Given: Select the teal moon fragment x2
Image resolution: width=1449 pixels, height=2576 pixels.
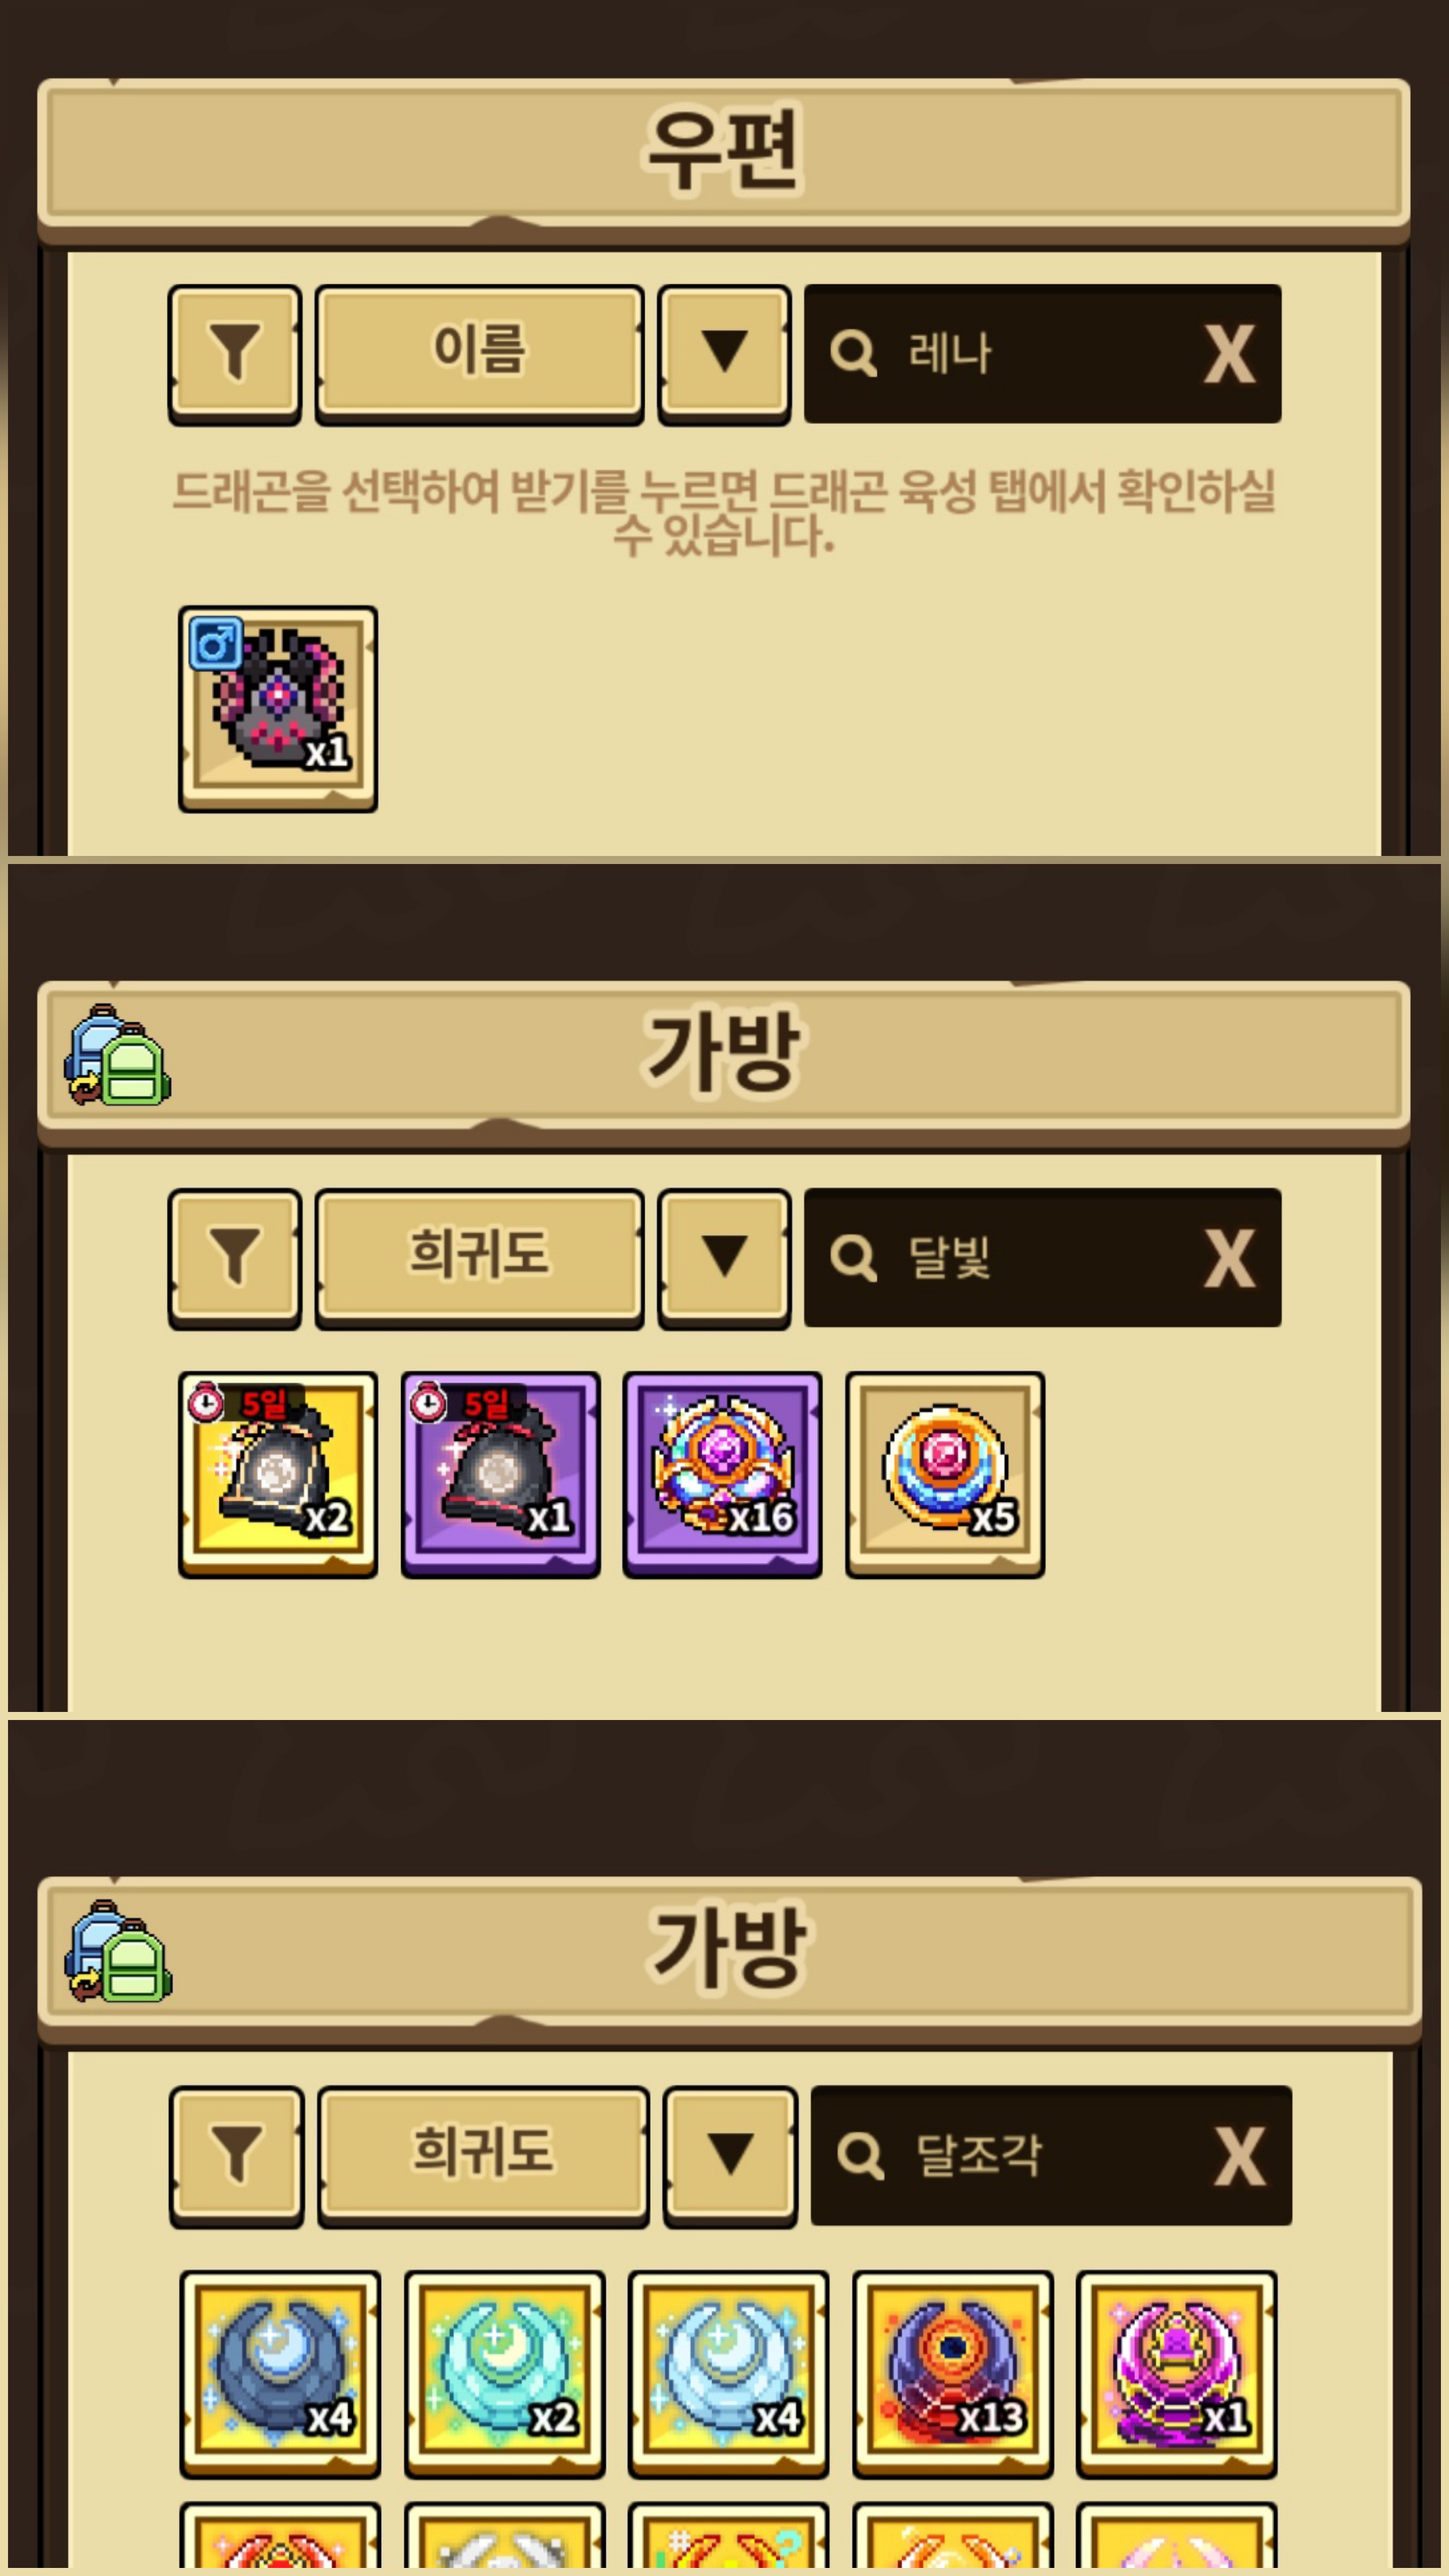Looking at the screenshot, I should click(x=504, y=2374).
